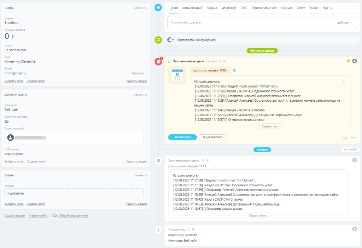
Task: Open the three-dots menu of planned activity
Action: (353, 137)
